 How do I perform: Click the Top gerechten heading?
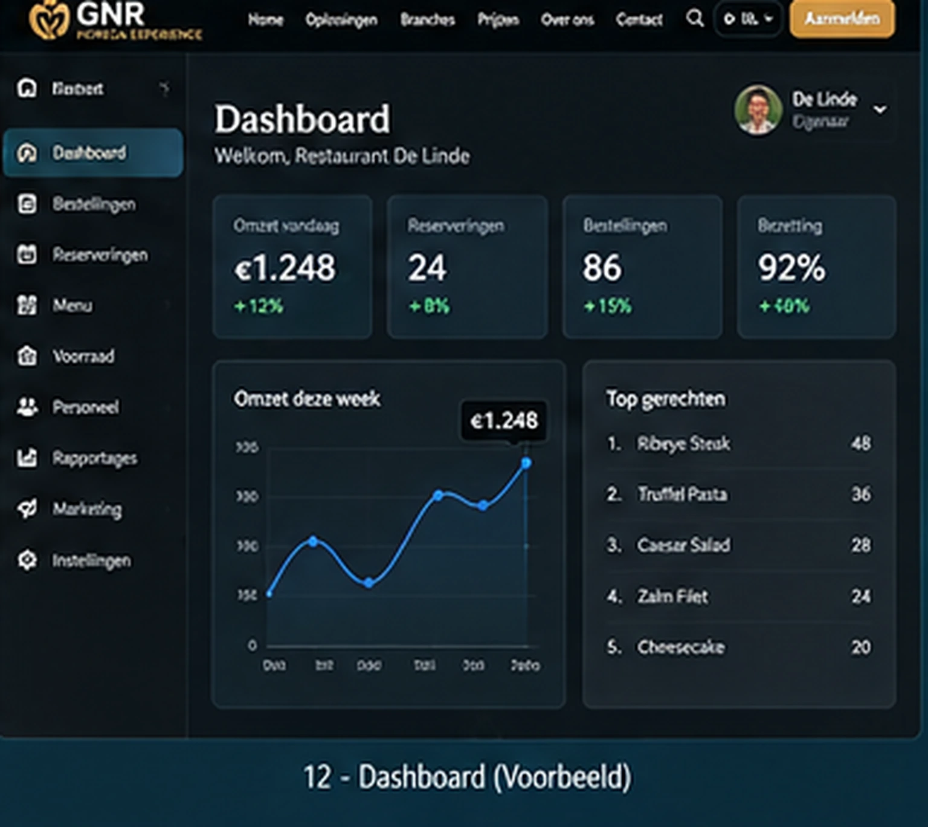tap(666, 400)
